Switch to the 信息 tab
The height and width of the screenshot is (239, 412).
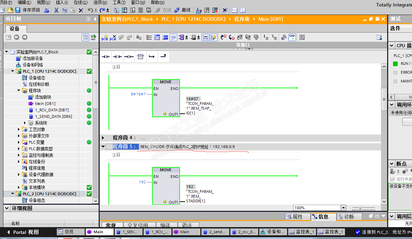(323, 217)
